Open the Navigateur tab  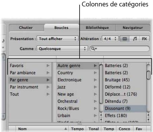pos(133,28)
